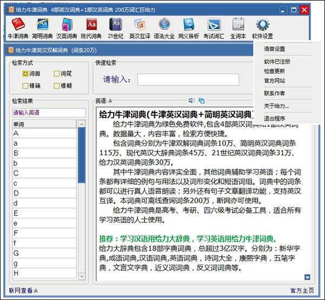Select lowercase e in the word list
Screen dimensions: 325x300
pyautogui.click(x=44, y=223)
